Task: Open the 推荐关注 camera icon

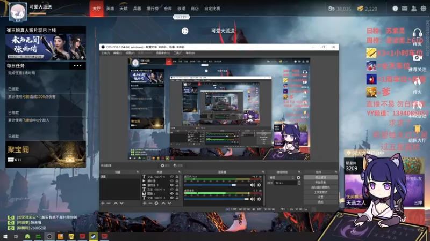Action: pos(417,58)
